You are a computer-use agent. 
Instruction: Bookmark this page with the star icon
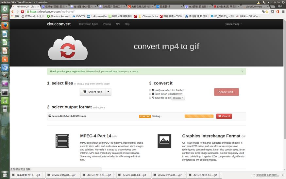point(267,11)
